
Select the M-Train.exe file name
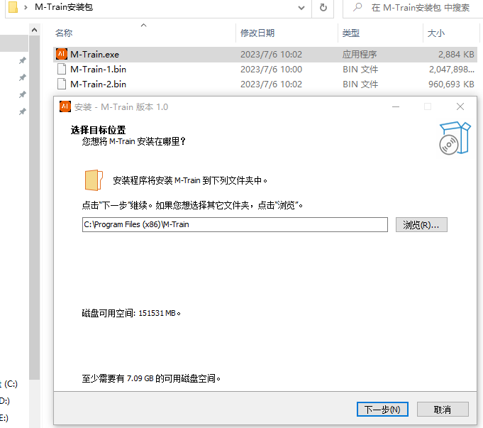(x=94, y=55)
